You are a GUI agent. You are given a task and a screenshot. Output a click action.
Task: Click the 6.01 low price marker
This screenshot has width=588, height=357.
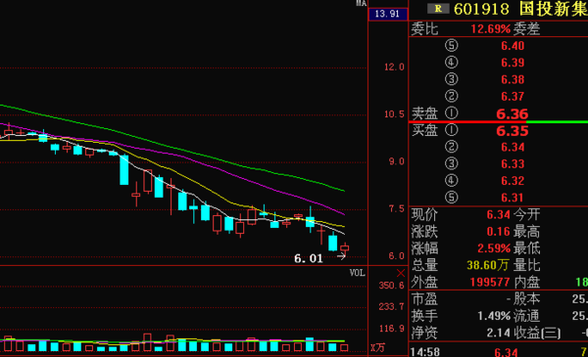click(x=309, y=258)
